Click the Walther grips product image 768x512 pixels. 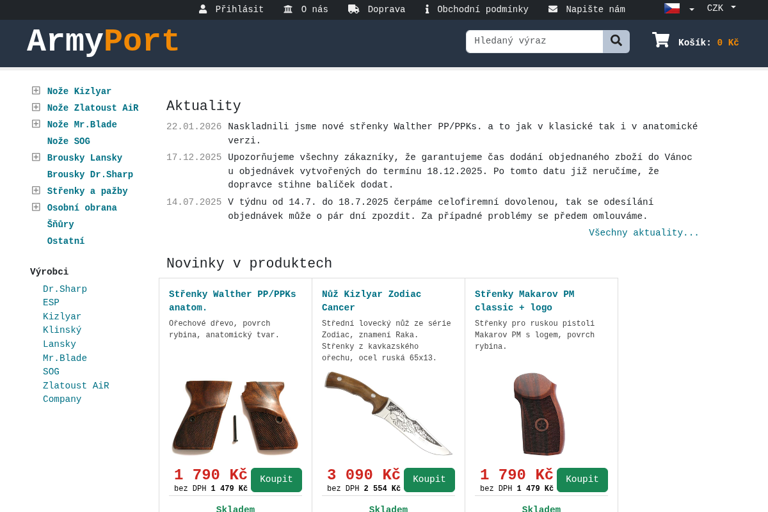point(235,417)
